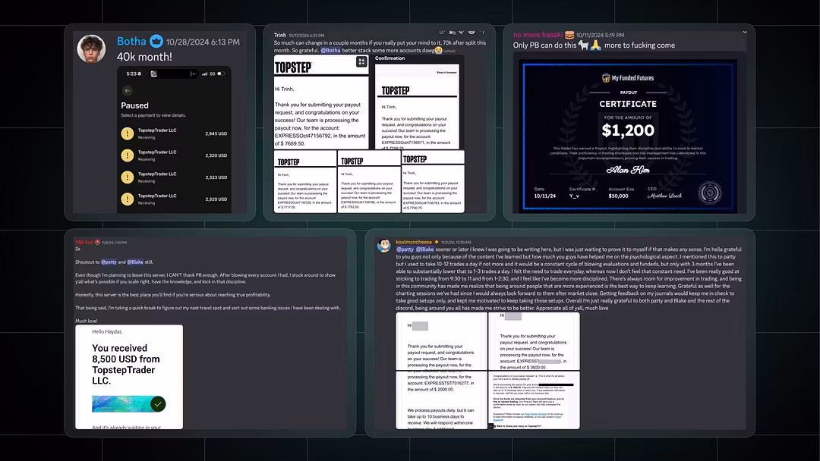Click the $1,200 amount on the certificate
The width and height of the screenshot is (820, 461).
(x=628, y=130)
